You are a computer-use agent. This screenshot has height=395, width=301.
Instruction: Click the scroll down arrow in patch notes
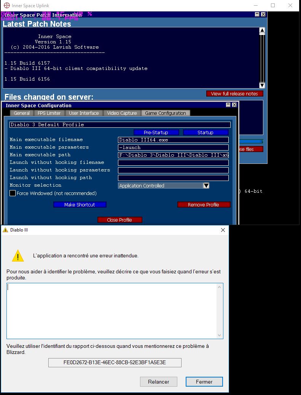[262, 85]
